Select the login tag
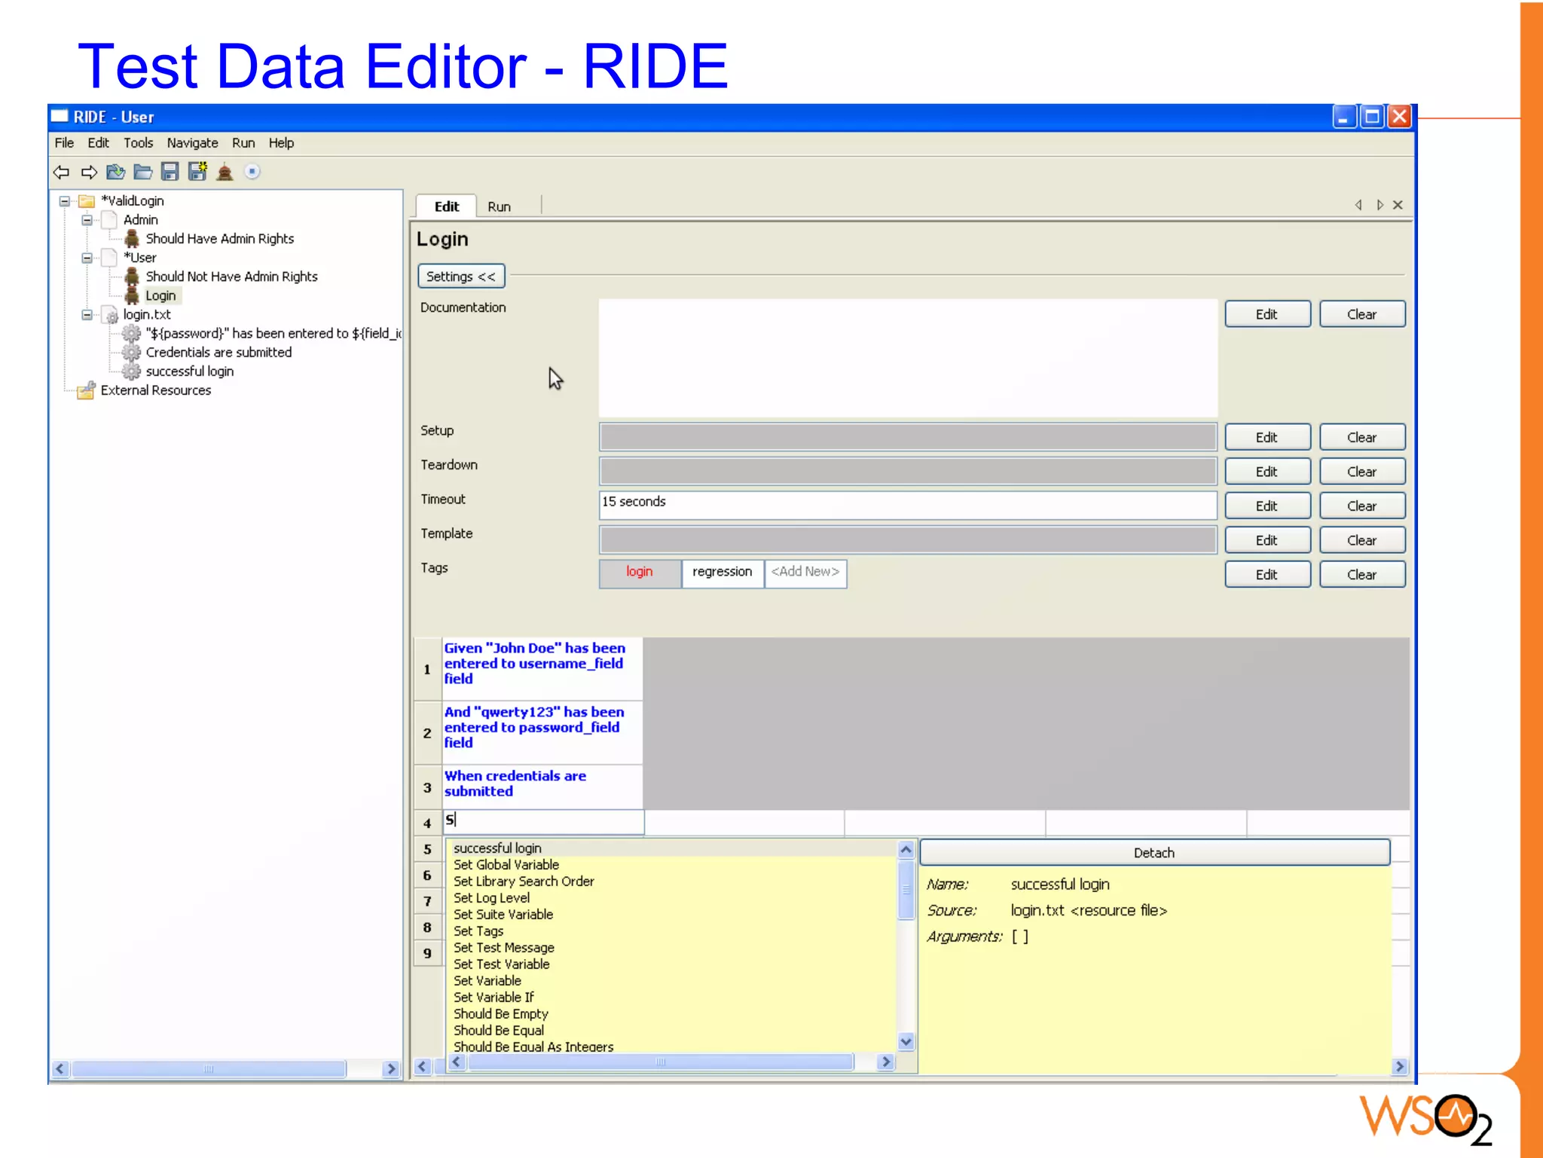Image resolution: width=1543 pixels, height=1158 pixels. (x=640, y=573)
